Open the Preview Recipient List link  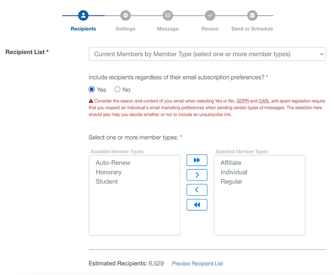click(197, 263)
